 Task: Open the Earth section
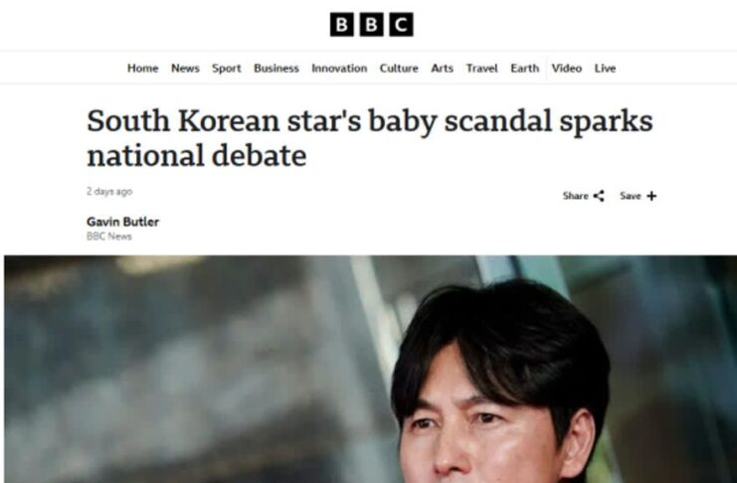525,69
